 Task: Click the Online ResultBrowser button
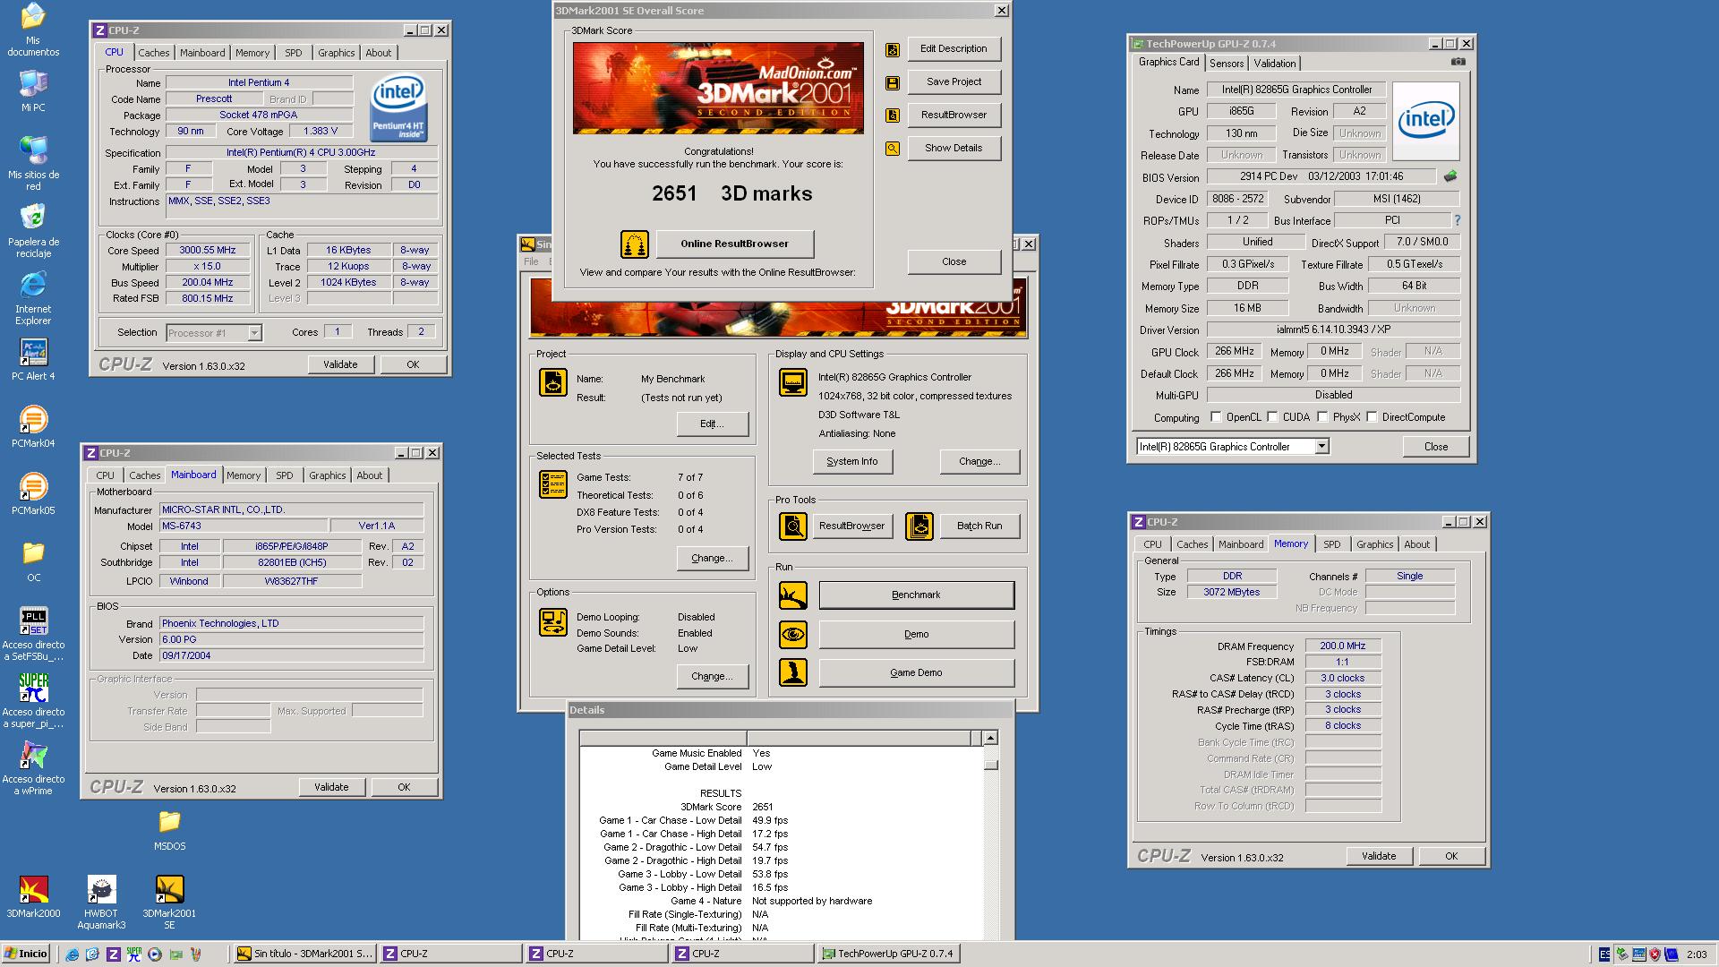coord(734,244)
